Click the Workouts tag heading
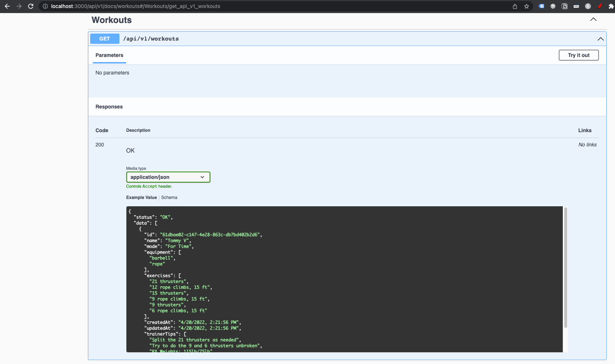This screenshot has height=364, width=615. pyautogui.click(x=111, y=20)
